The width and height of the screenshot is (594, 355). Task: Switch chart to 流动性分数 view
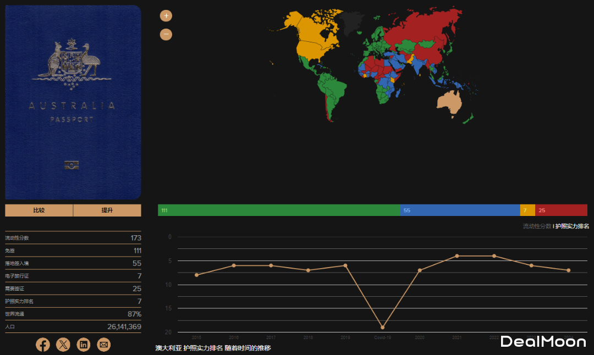[x=537, y=226]
